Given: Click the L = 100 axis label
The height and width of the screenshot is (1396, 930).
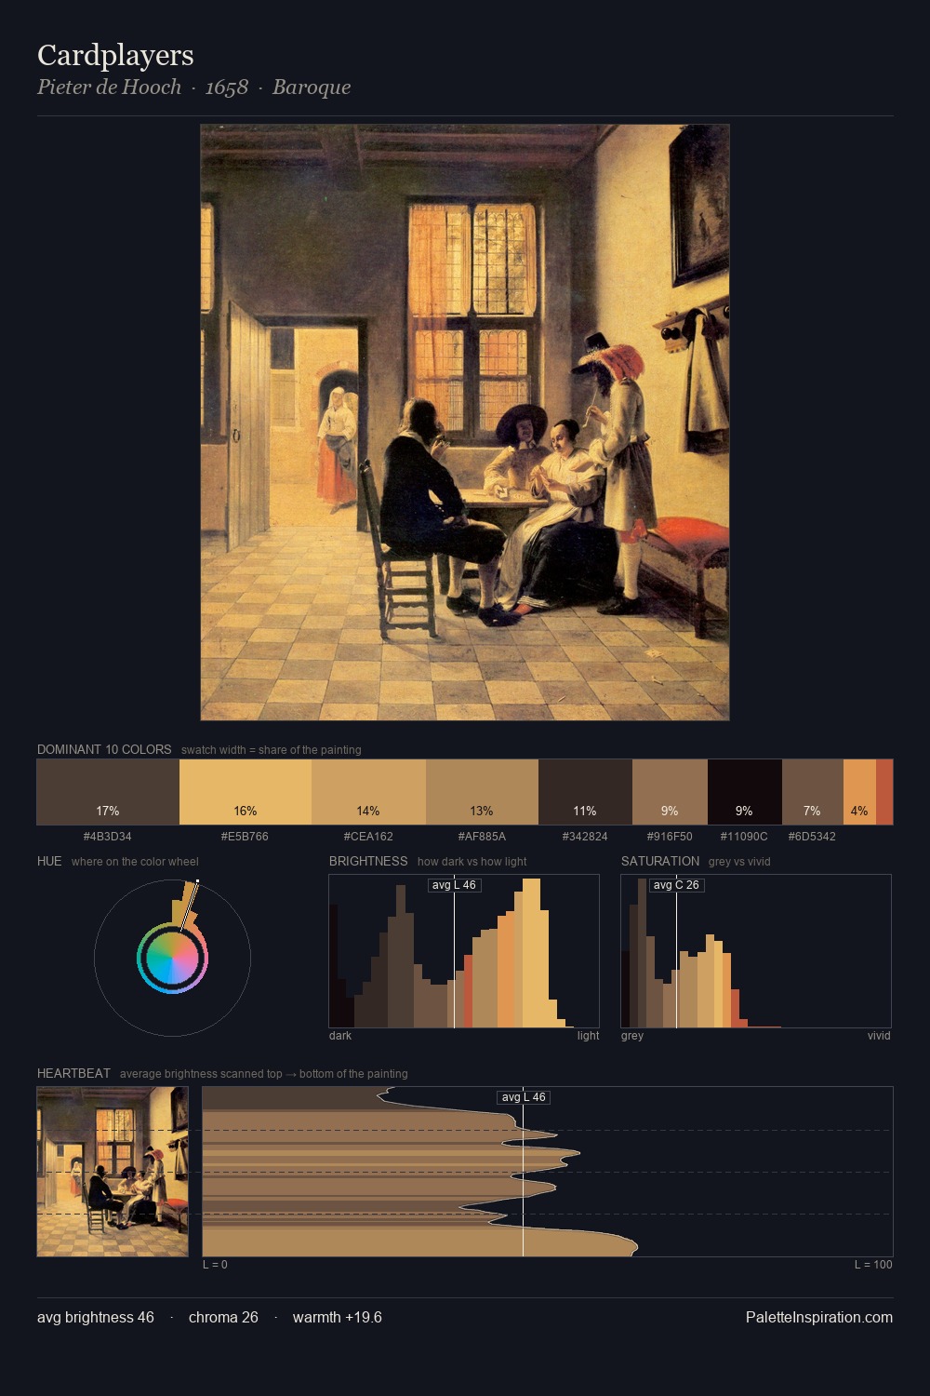Looking at the screenshot, I should pyautogui.click(x=873, y=1265).
